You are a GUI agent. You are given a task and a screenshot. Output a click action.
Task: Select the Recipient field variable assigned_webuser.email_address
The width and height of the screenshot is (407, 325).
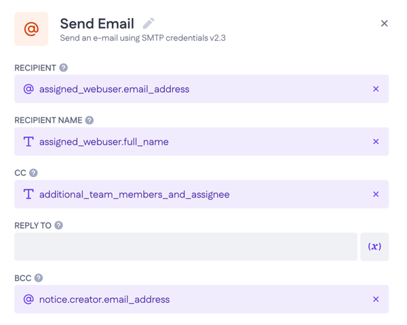(114, 89)
